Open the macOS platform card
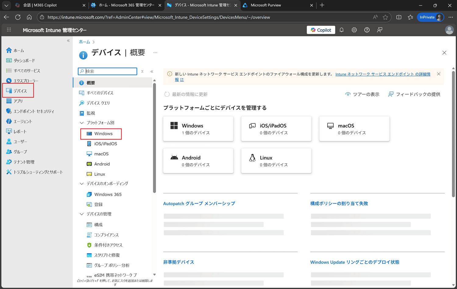Viewport: 457px width, 289px height. 354,129
